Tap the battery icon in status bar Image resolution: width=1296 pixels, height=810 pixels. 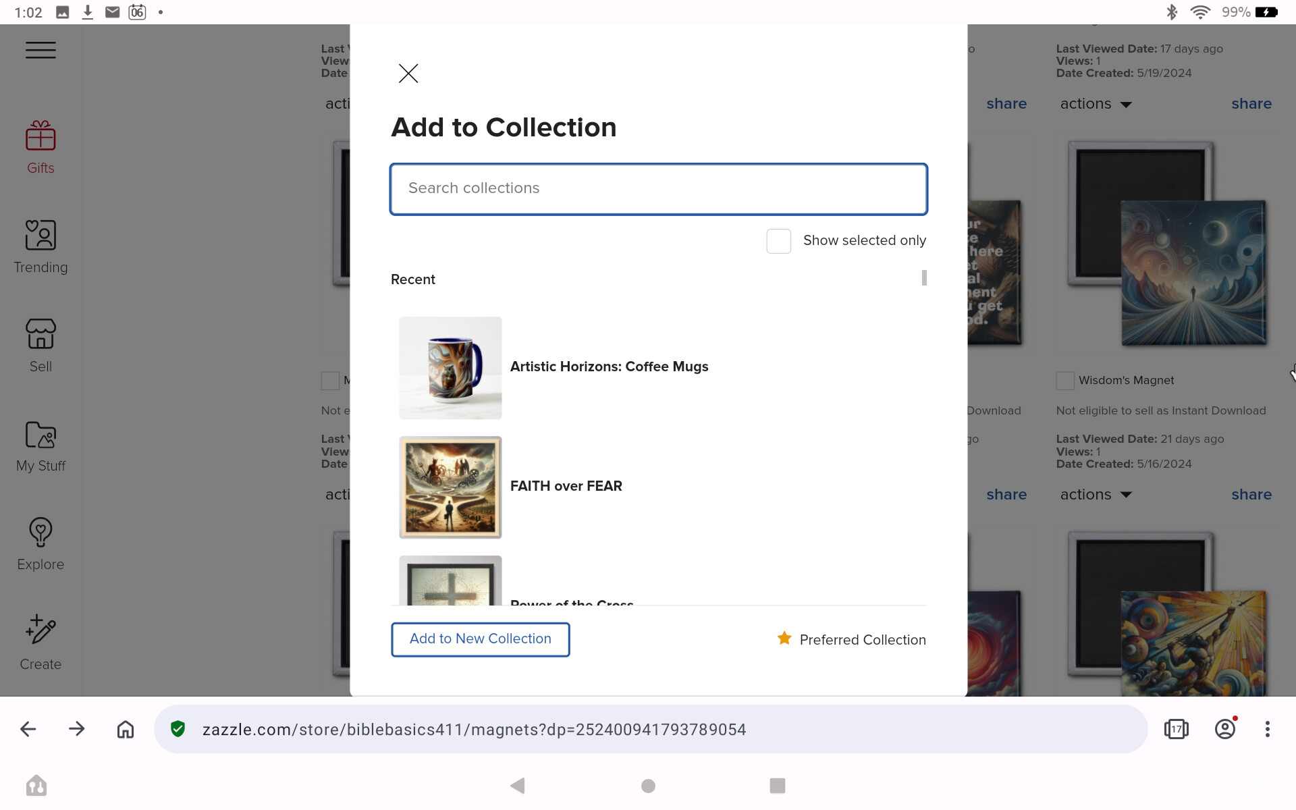1266,12
